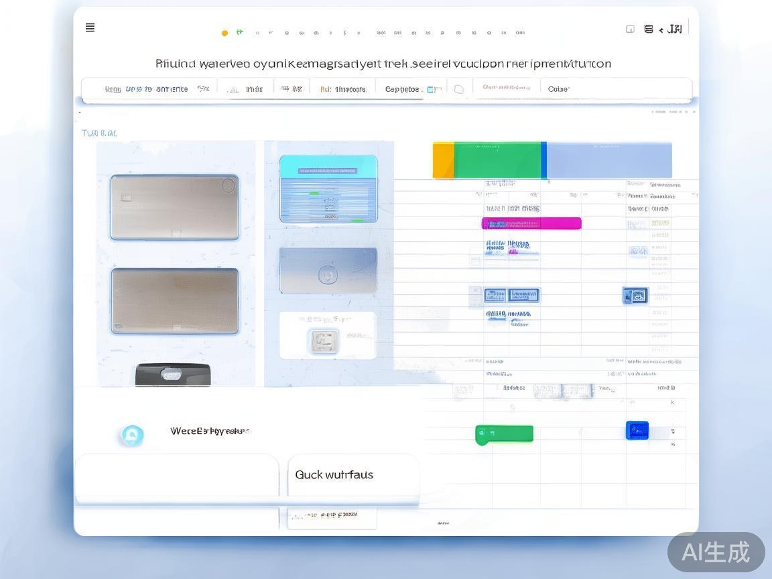Select the magenta bar in the schedule
Viewport: 772px width, 579px height.
pyautogui.click(x=531, y=224)
